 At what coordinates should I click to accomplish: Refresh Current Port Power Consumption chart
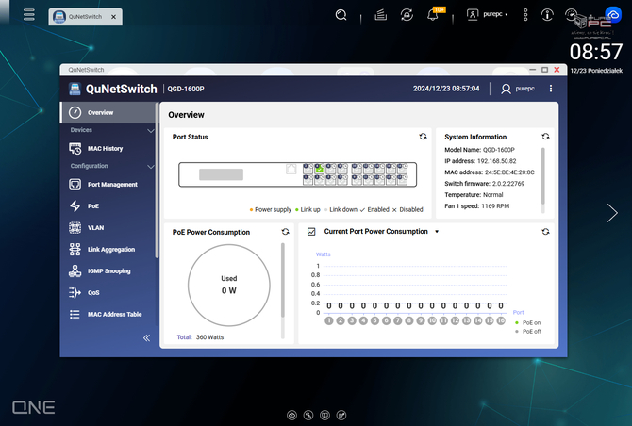pos(545,232)
